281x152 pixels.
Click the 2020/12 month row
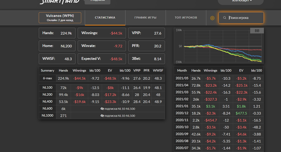click(x=219, y=113)
